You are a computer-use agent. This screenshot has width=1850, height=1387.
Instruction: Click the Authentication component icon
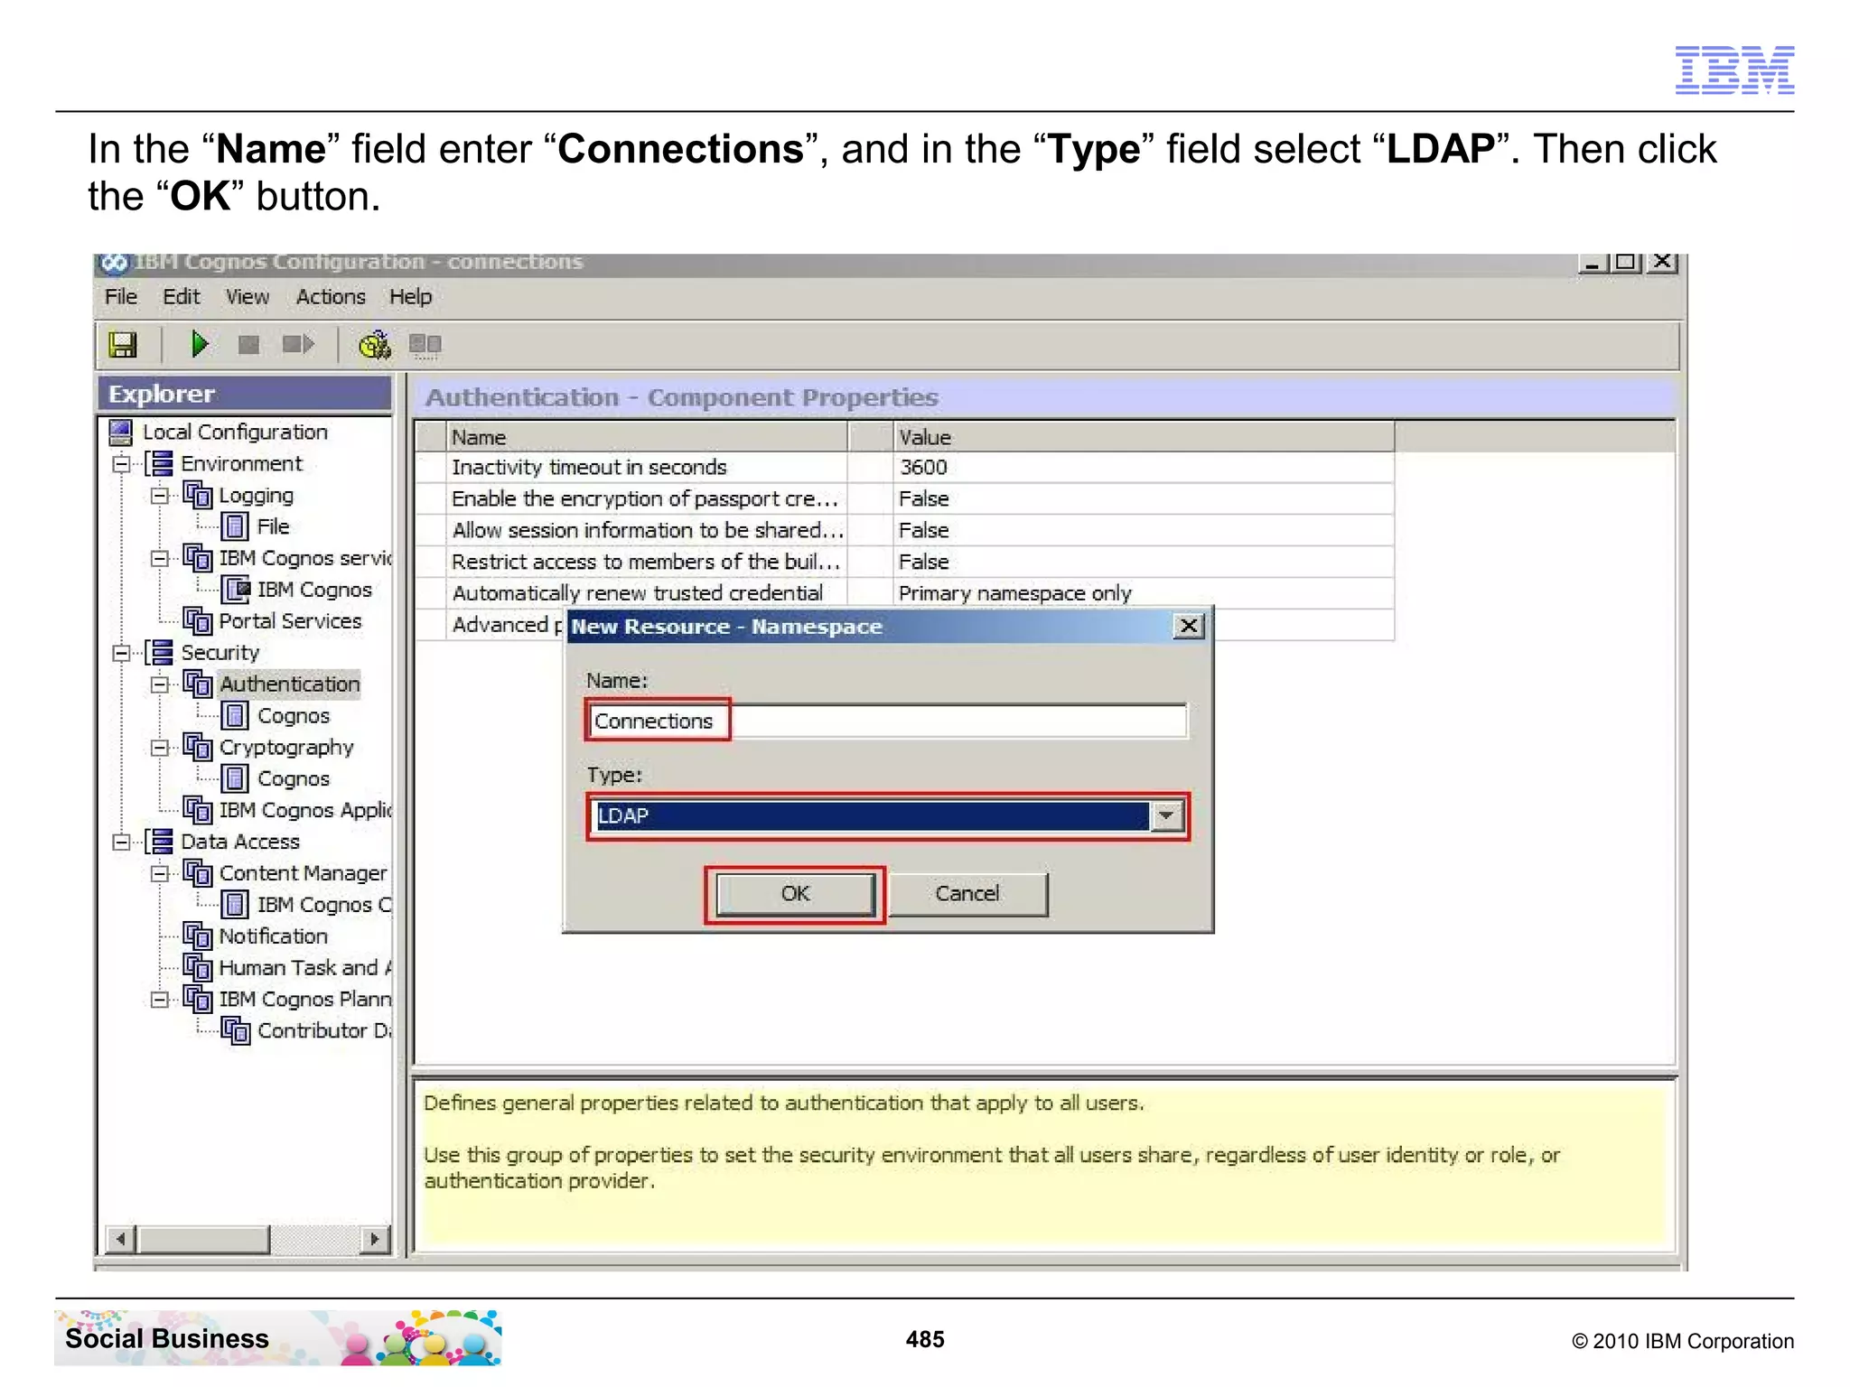click(197, 684)
